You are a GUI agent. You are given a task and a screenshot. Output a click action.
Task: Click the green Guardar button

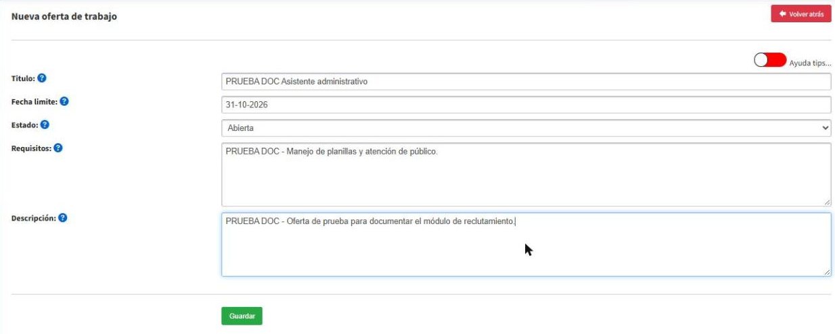[x=242, y=316]
